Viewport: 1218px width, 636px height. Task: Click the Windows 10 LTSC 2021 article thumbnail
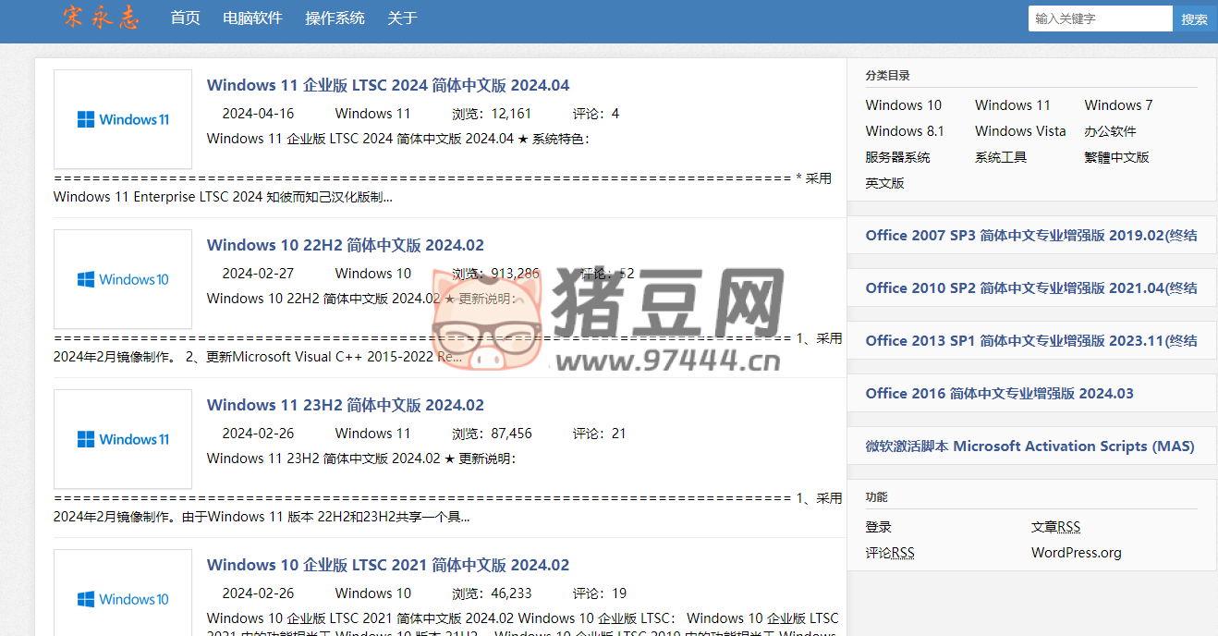(122, 598)
